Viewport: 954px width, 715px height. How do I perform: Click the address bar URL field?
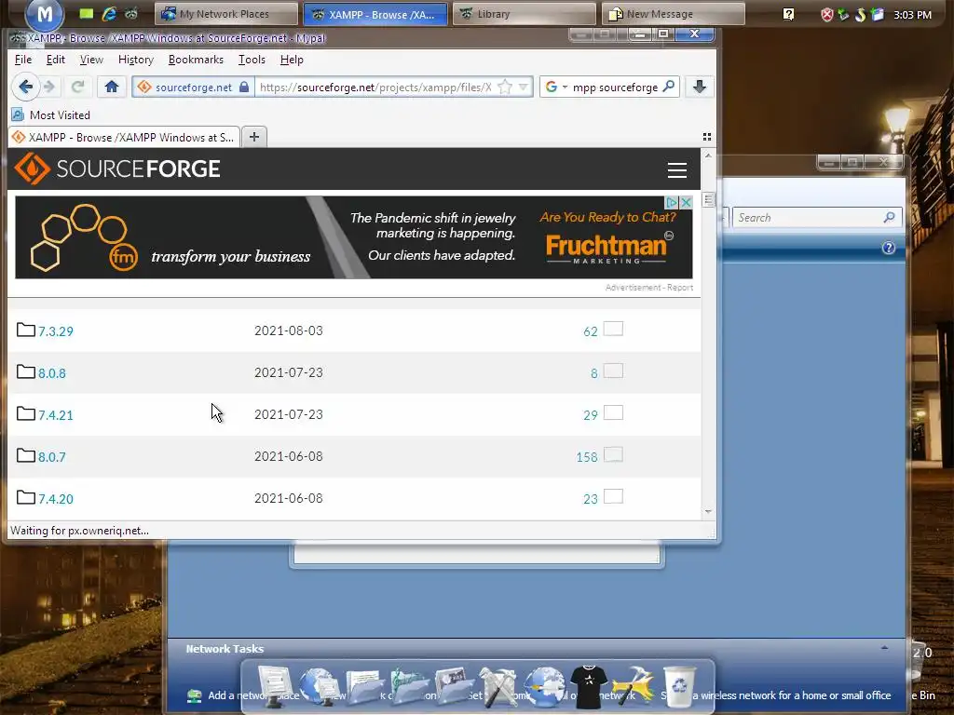(x=375, y=87)
